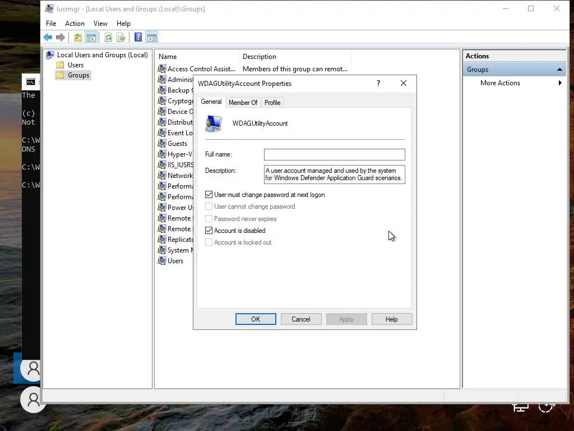The width and height of the screenshot is (574, 431).
Task: Collapse the Groups section in Actions pane
Action: coord(559,70)
